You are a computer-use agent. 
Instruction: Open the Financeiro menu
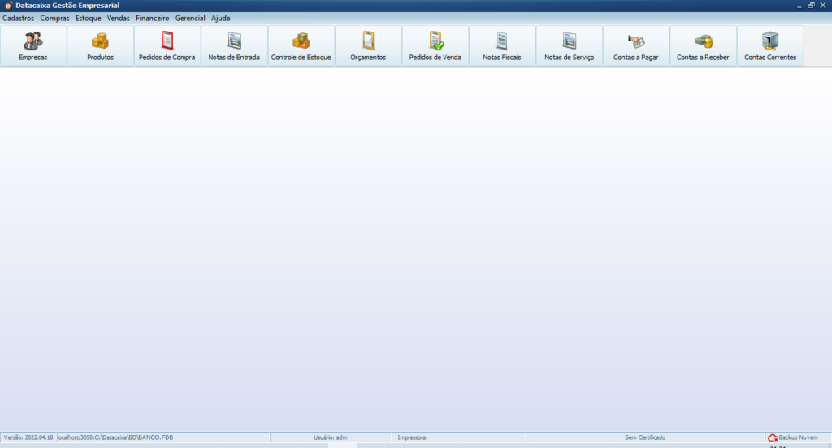[153, 18]
